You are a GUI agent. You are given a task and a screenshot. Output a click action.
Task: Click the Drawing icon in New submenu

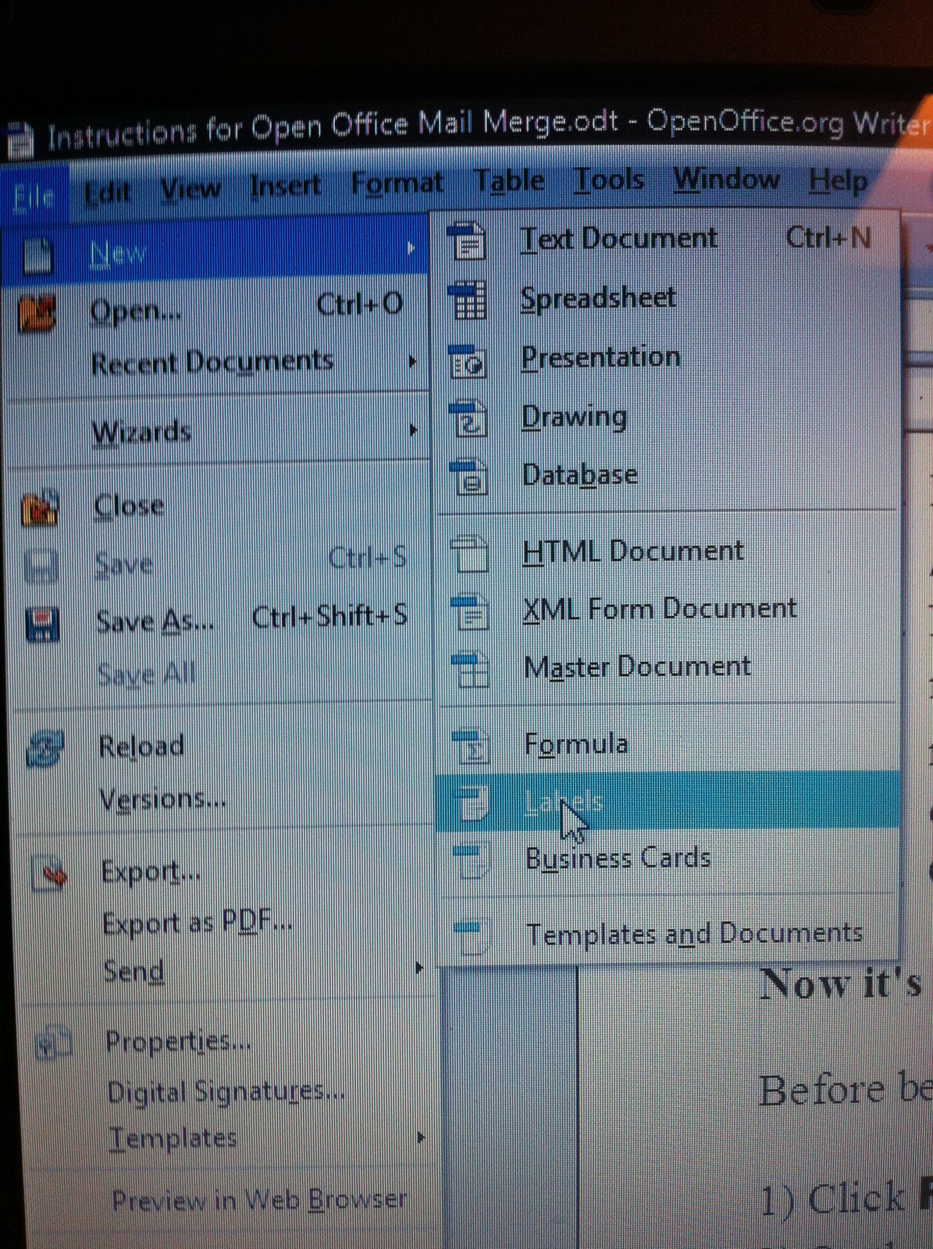point(469,418)
